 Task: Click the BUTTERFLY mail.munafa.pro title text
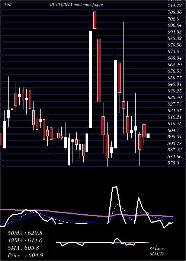pyautogui.click(x=76, y=4)
